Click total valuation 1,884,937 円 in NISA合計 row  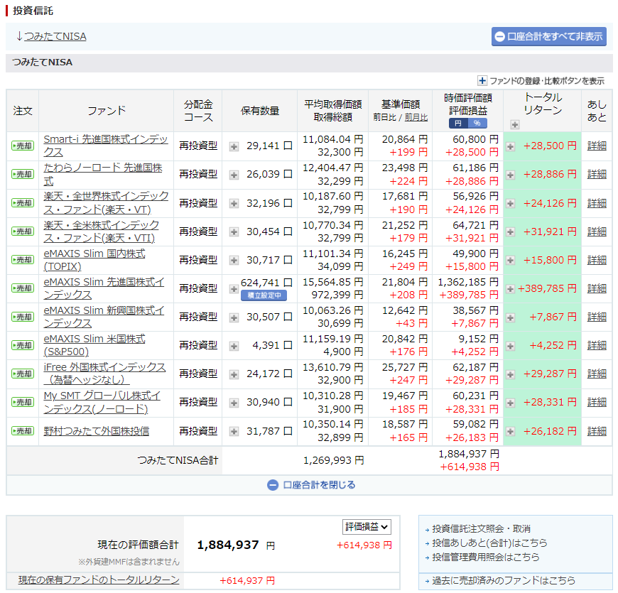(469, 454)
